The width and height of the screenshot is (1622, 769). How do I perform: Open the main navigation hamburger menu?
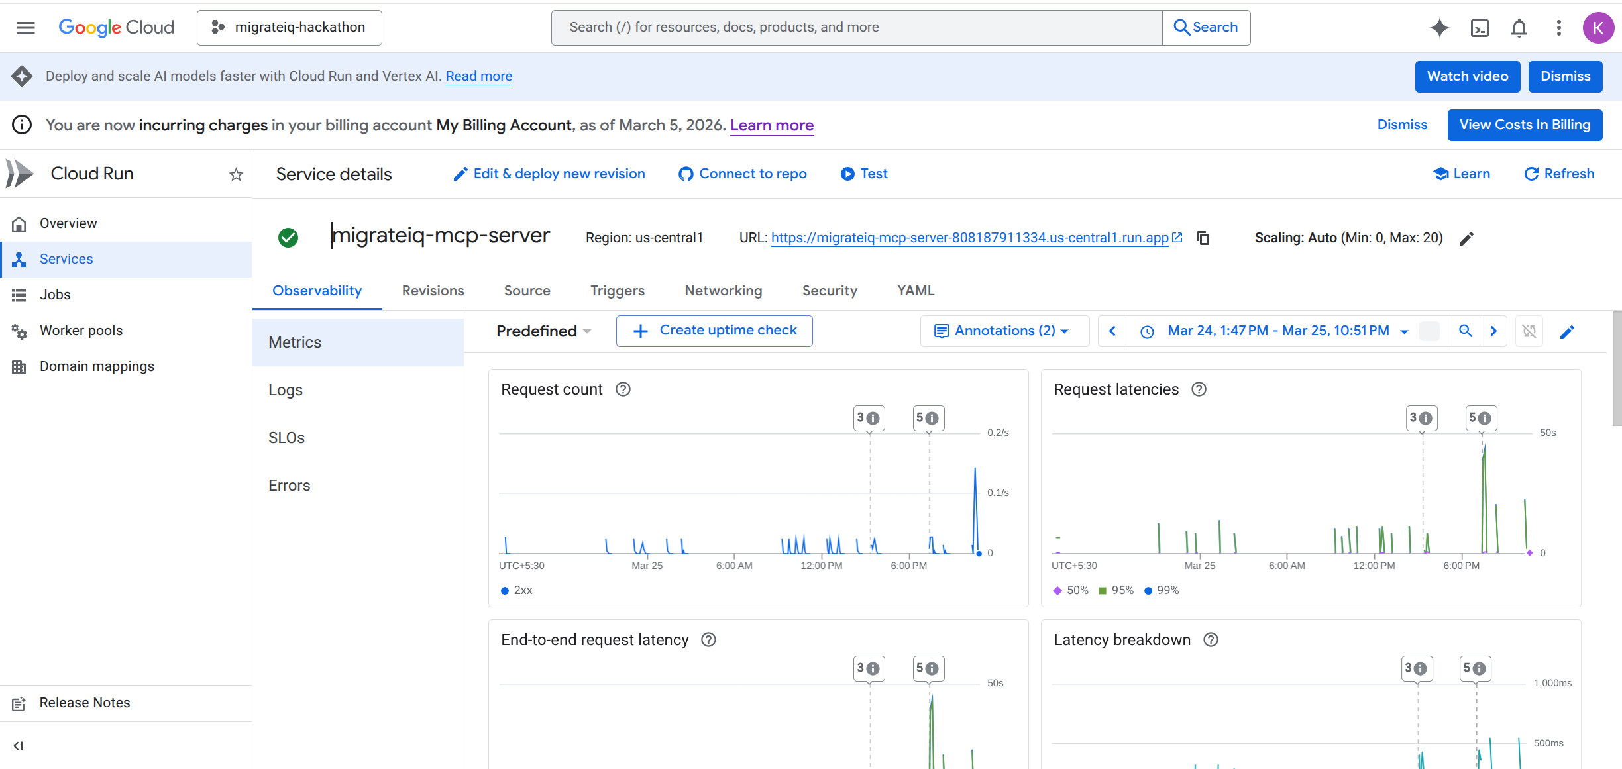click(26, 28)
